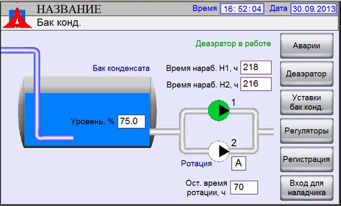Screen dimensions: 341x206
Task: Go to the Деаэратор screen
Action: click(306, 74)
